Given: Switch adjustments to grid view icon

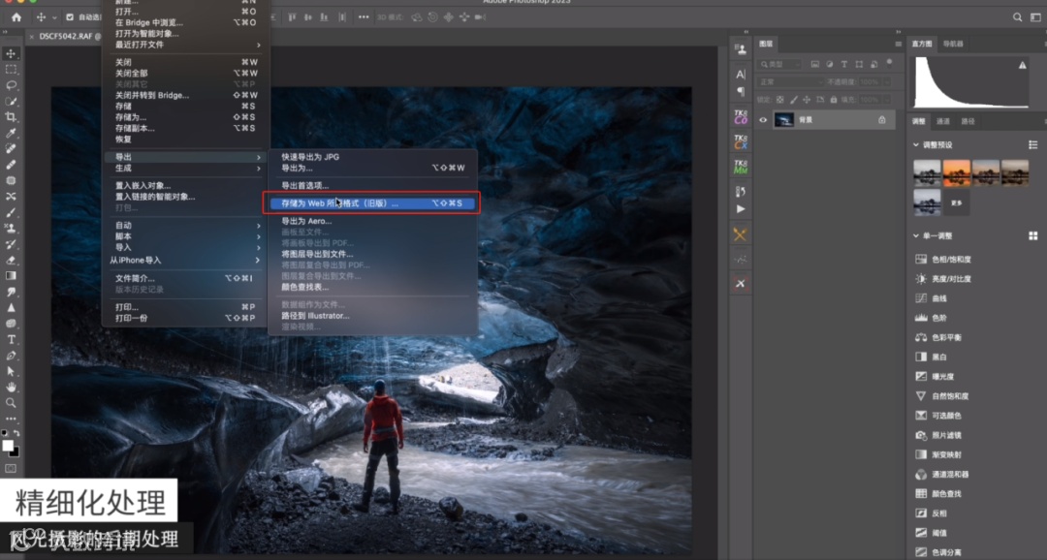Looking at the screenshot, I should coord(1033,235).
